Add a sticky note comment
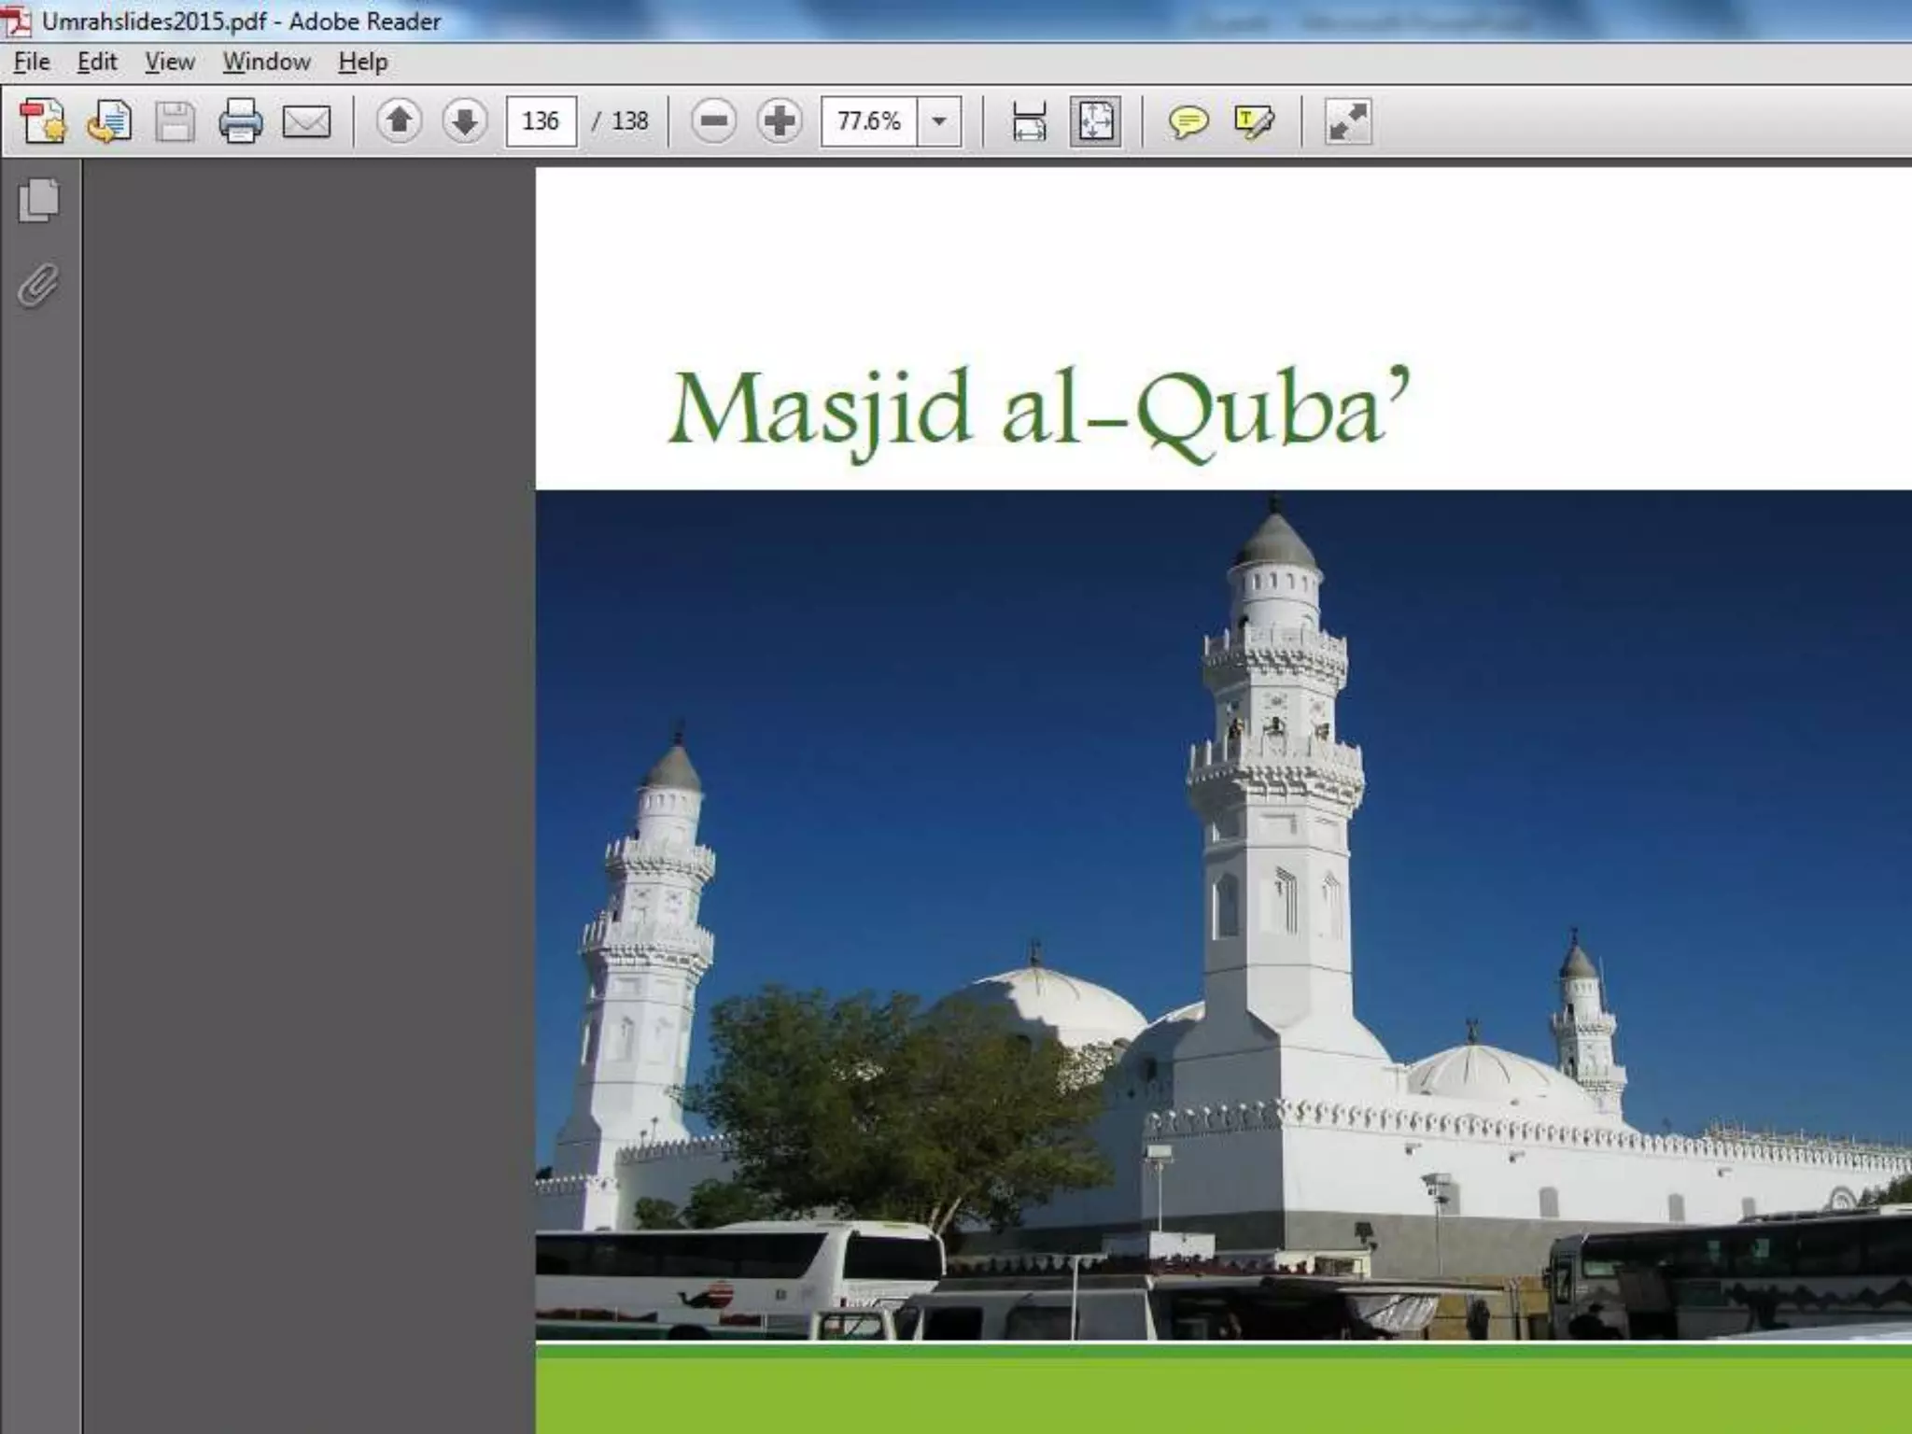 pos(1188,121)
